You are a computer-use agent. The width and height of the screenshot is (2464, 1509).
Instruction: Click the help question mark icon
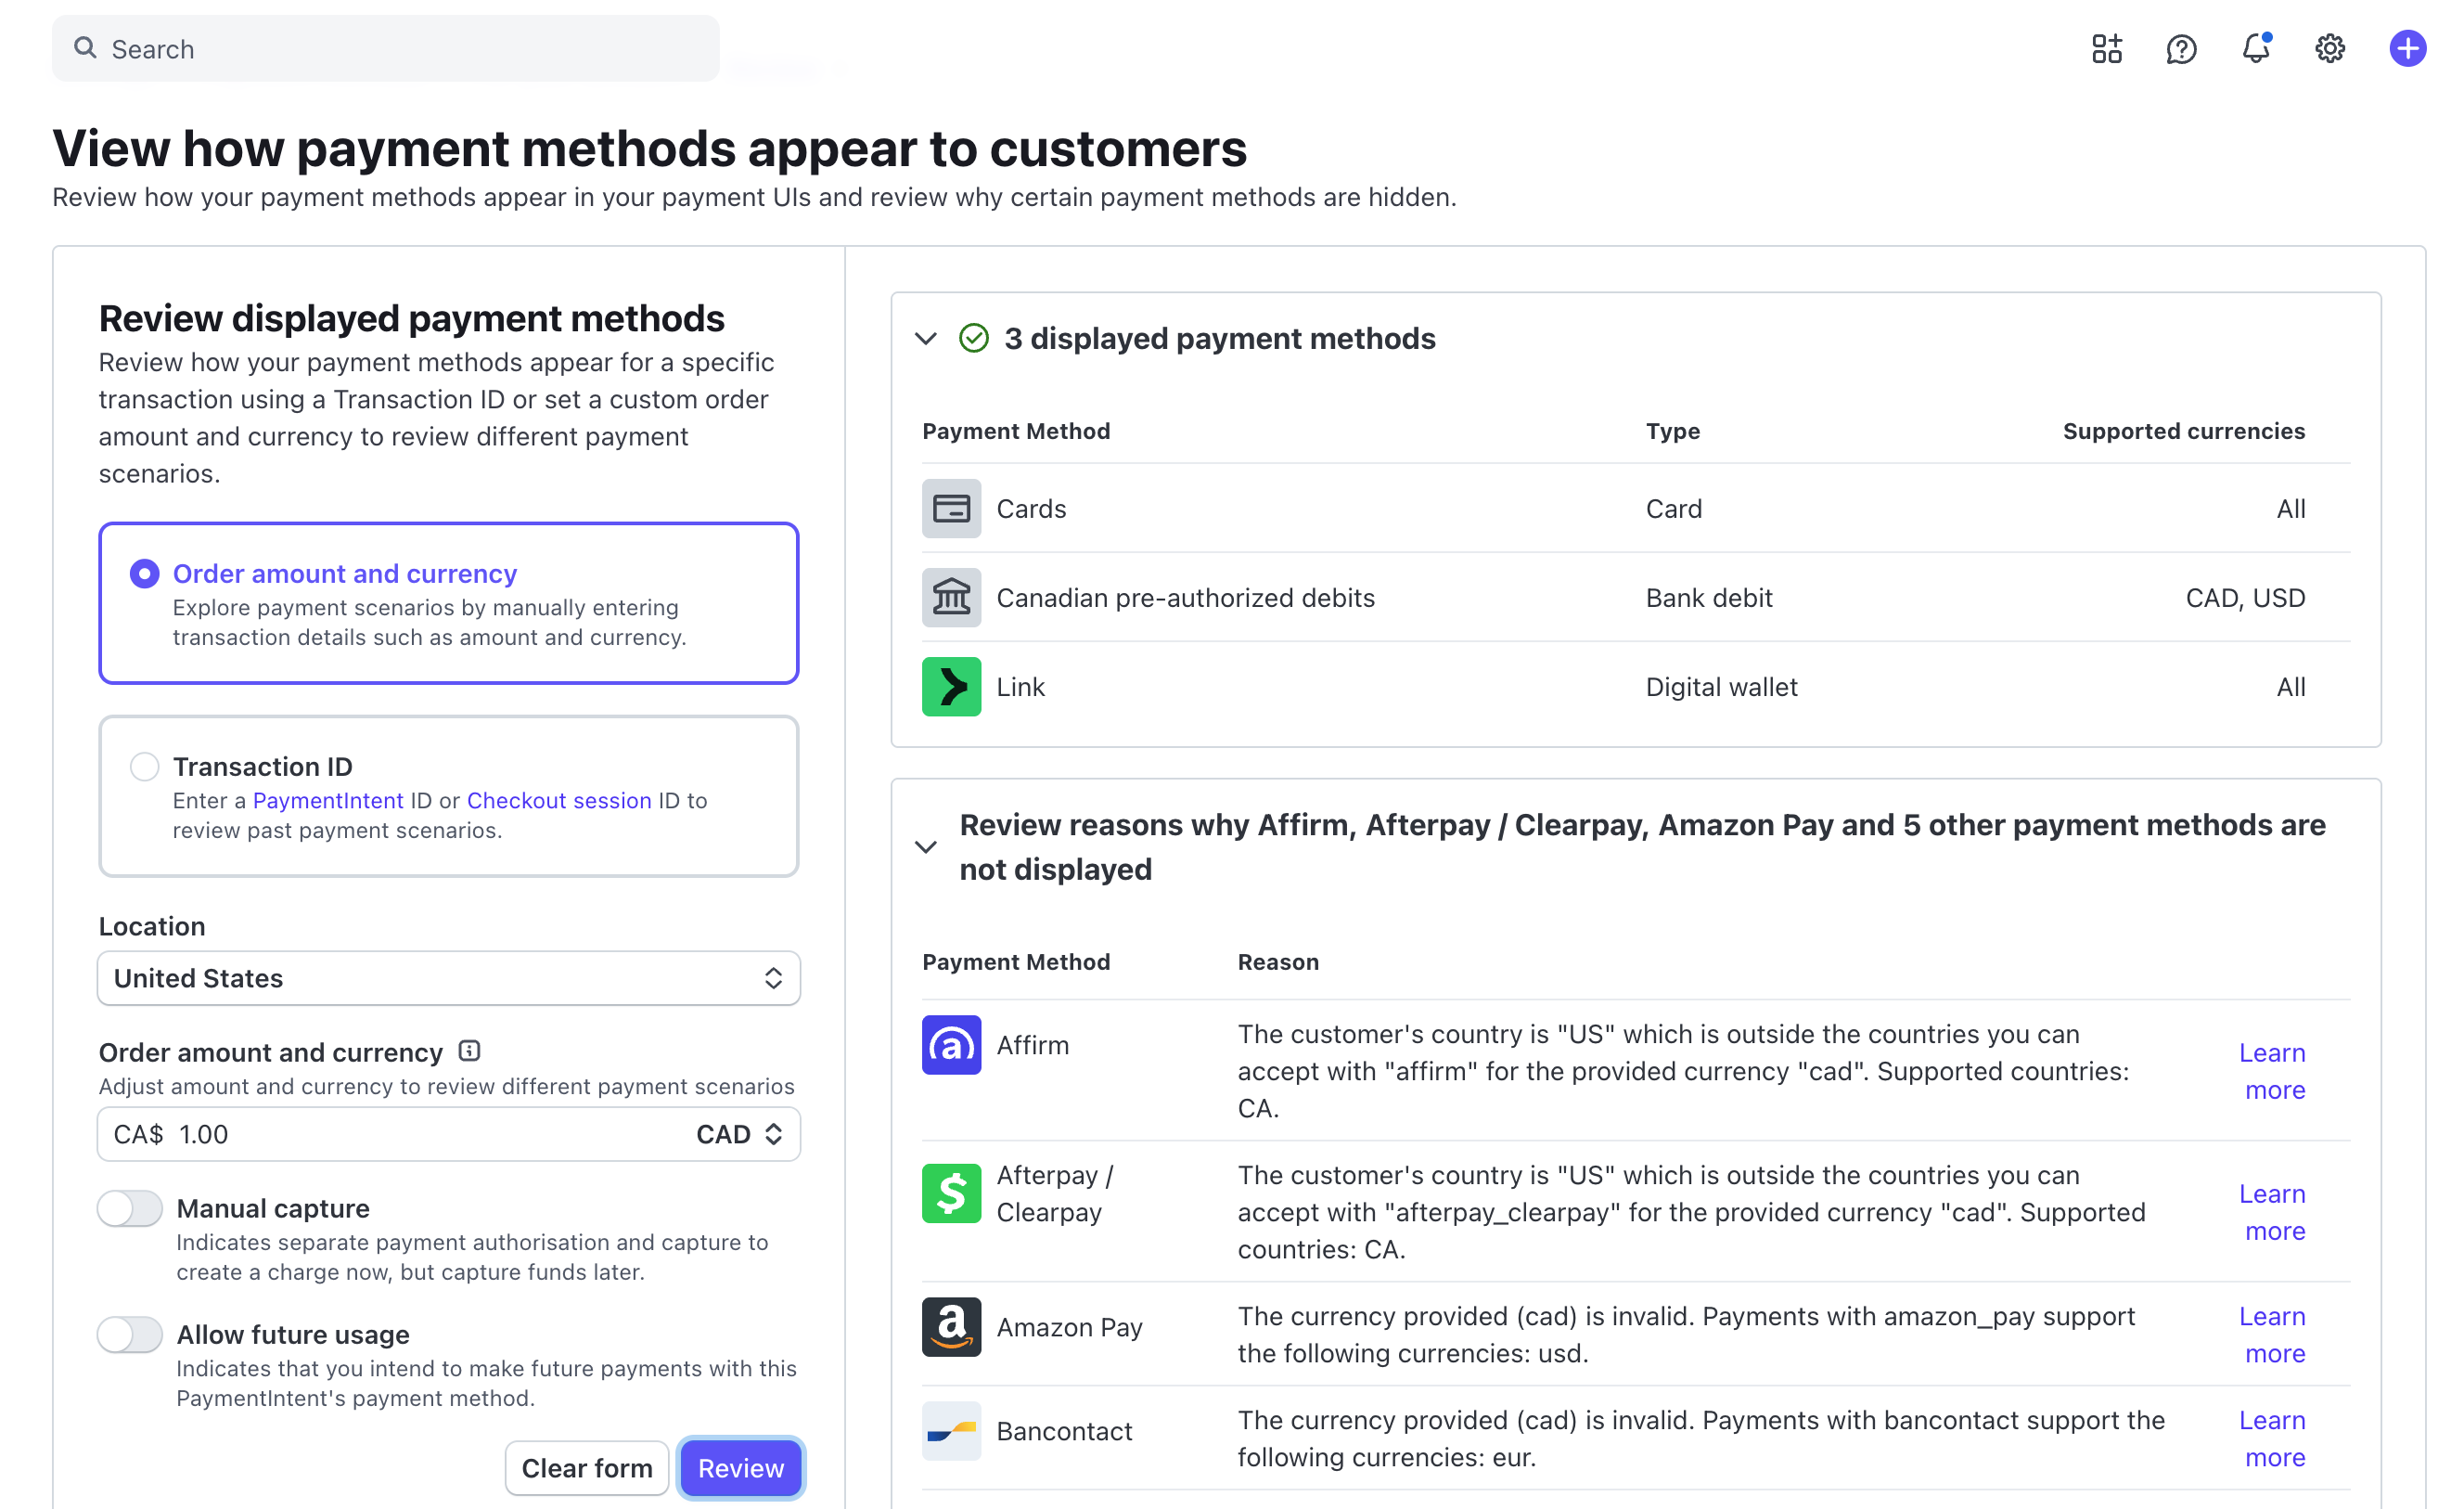tap(2181, 48)
